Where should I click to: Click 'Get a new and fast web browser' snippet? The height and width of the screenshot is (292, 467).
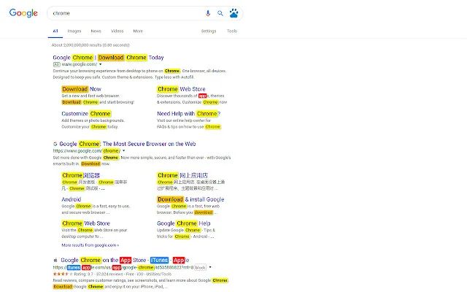(x=90, y=96)
